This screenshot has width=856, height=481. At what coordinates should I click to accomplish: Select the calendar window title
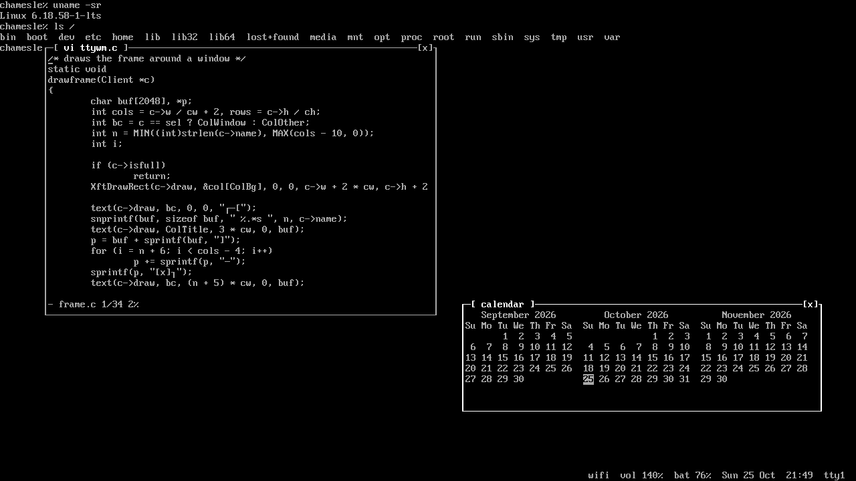(x=503, y=305)
